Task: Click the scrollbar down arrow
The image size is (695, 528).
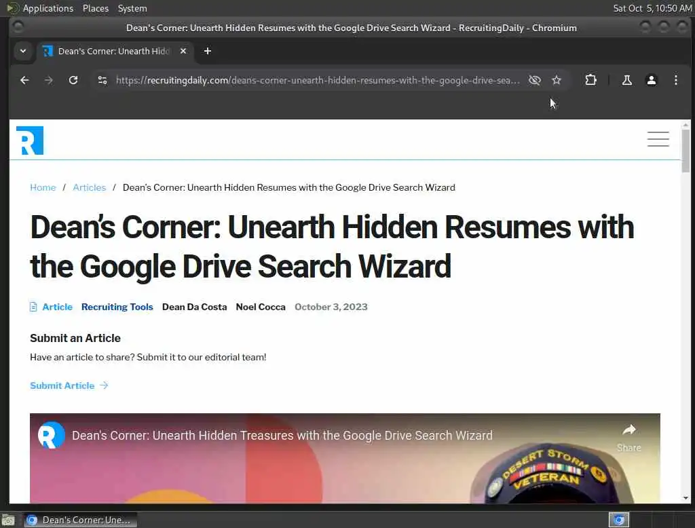Action: point(685,498)
